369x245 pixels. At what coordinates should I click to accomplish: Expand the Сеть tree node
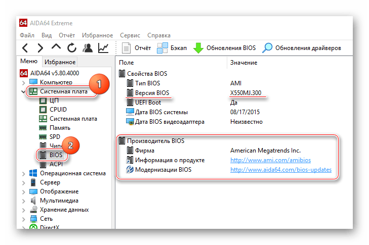23,219
